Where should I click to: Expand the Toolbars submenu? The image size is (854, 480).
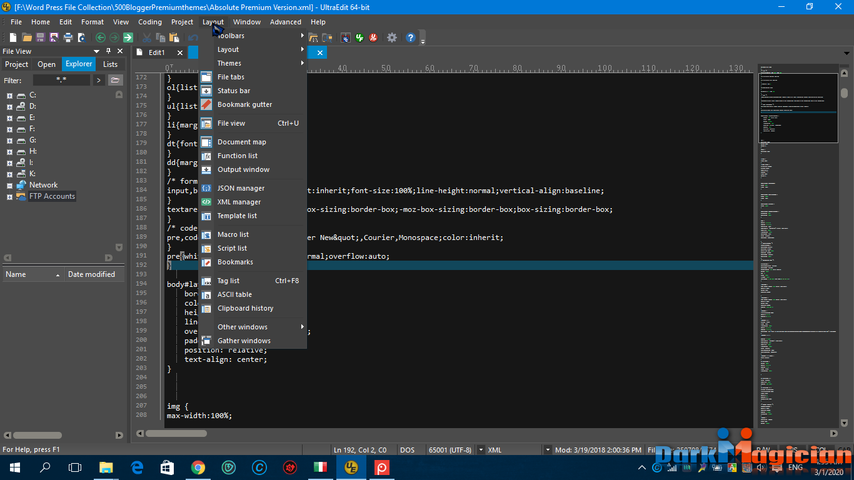pos(253,36)
